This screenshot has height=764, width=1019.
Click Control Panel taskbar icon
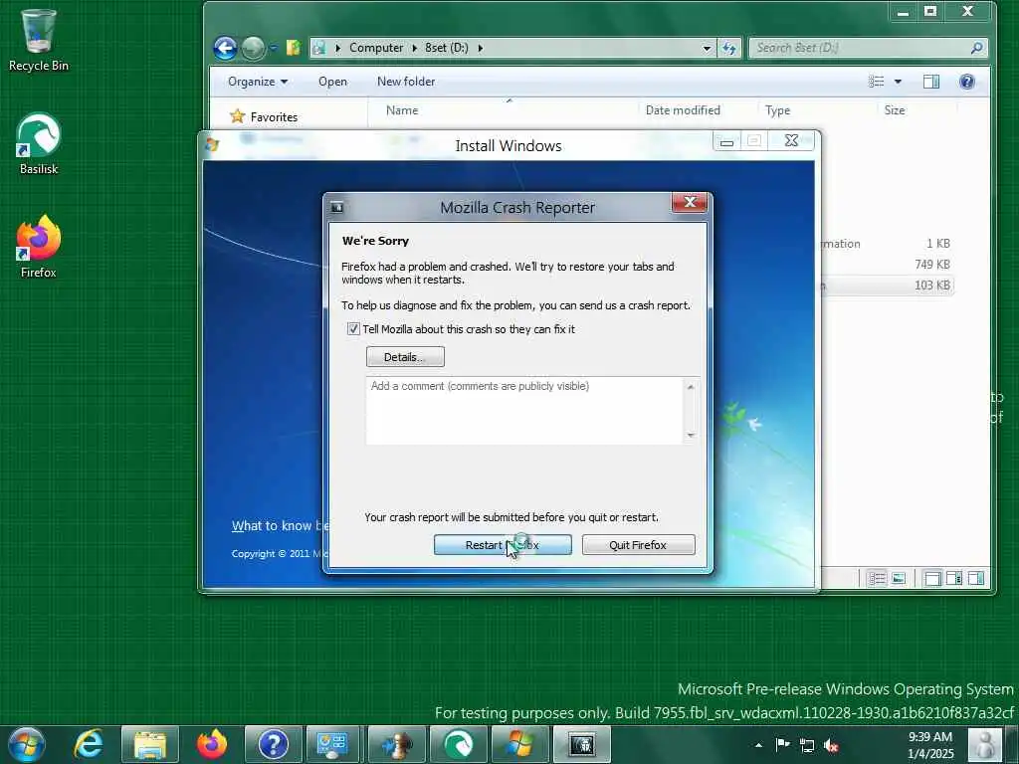coord(334,744)
